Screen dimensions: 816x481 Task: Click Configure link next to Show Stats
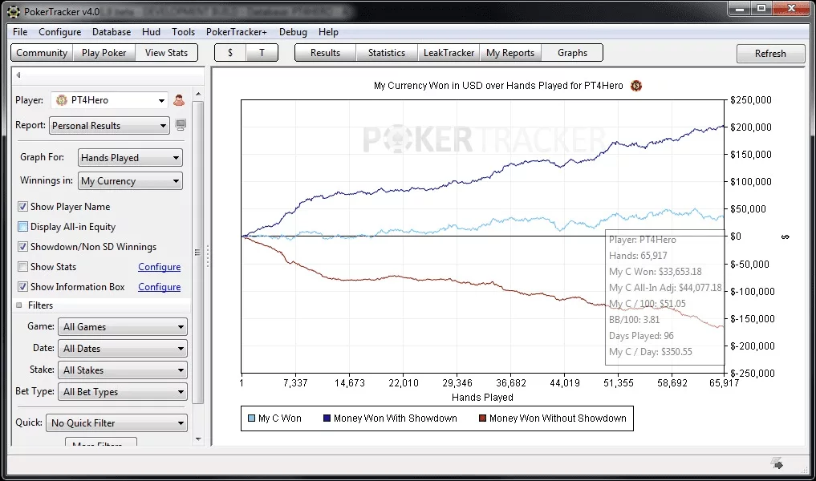pos(159,267)
